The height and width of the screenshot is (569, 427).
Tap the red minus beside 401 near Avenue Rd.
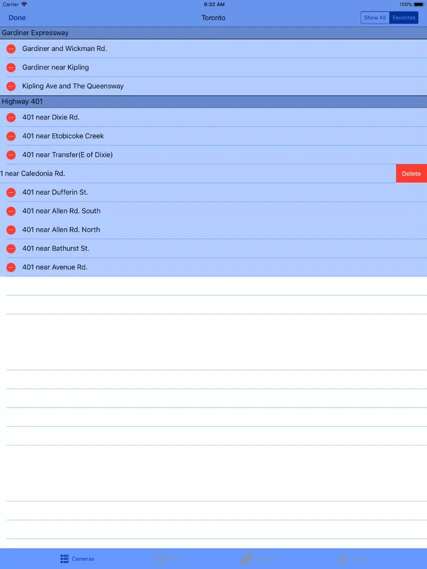[11, 267]
